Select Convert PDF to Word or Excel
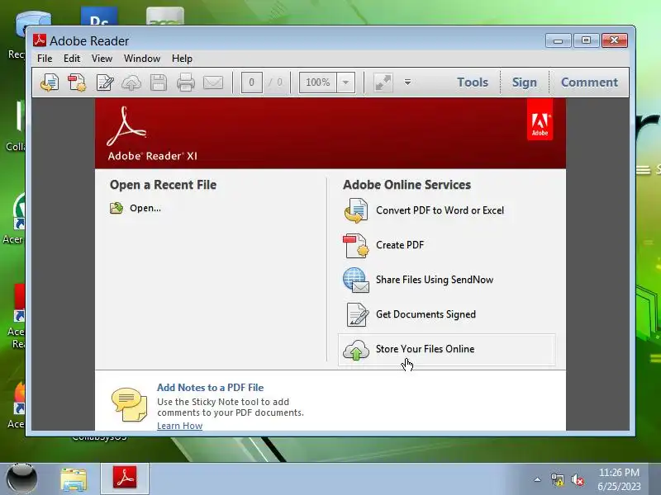 pyautogui.click(x=440, y=210)
